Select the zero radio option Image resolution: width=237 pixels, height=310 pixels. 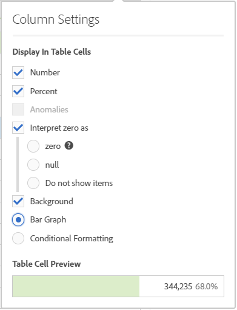33,146
